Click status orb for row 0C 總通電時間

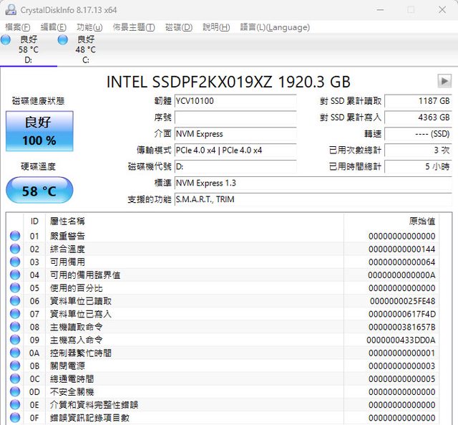[x=15, y=379]
